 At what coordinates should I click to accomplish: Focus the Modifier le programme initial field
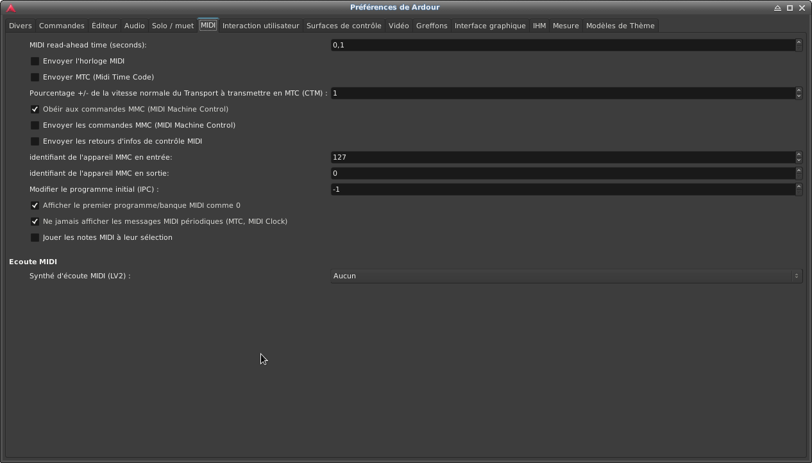click(x=562, y=189)
